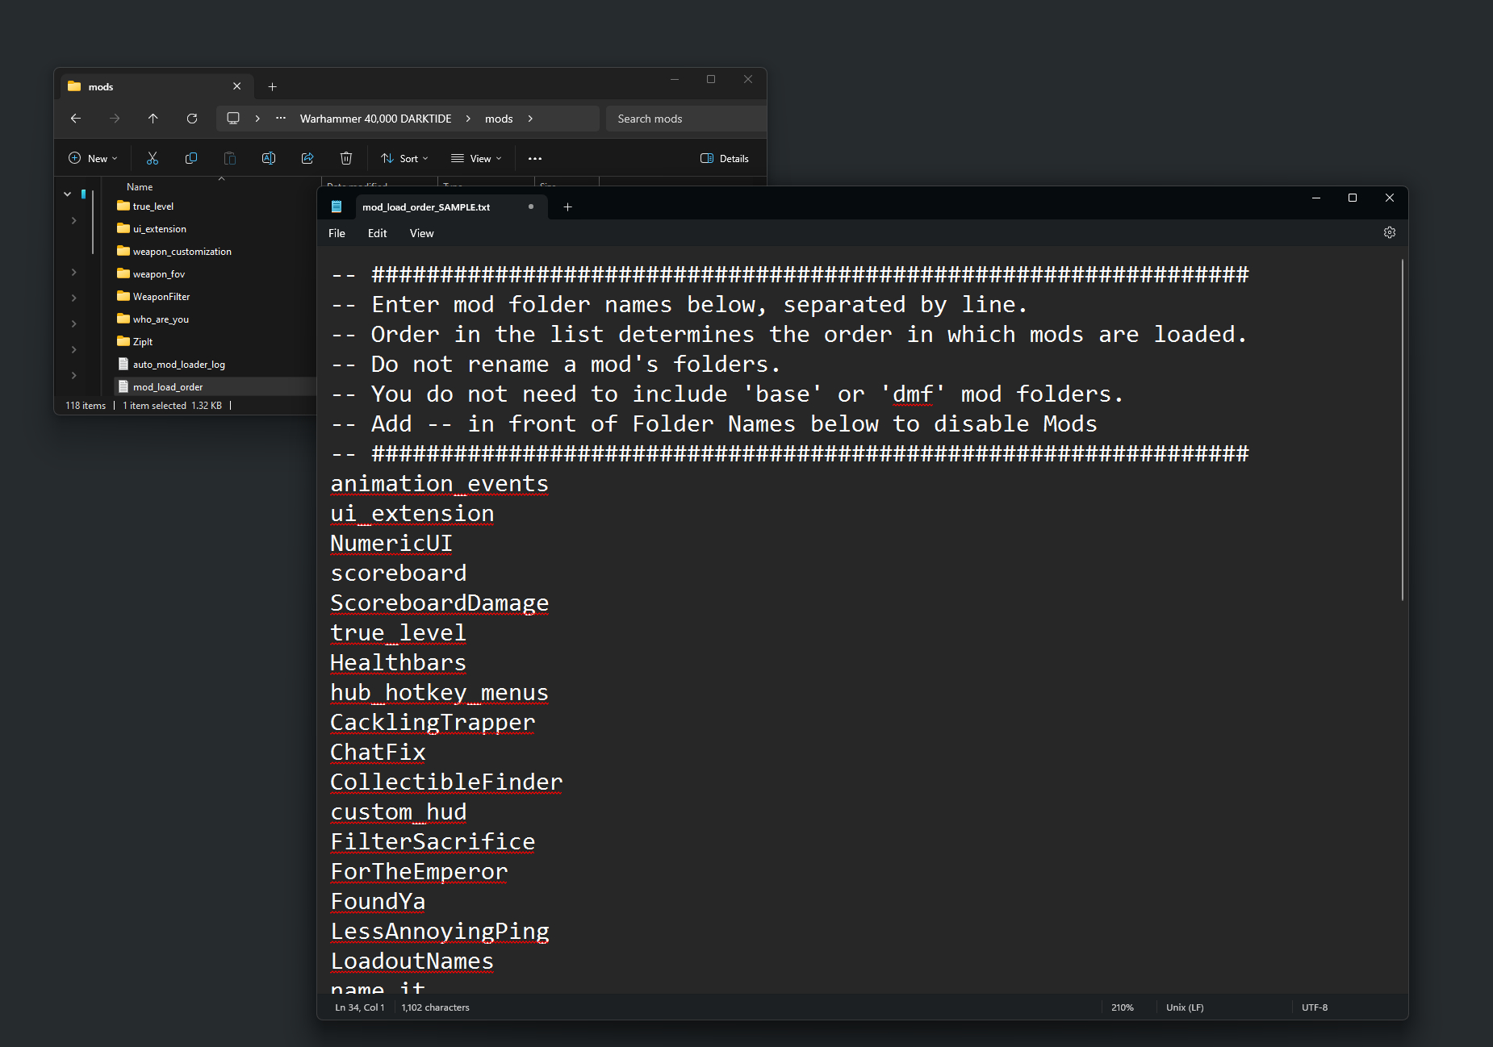Click the FilterSacrifice line

point(433,842)
